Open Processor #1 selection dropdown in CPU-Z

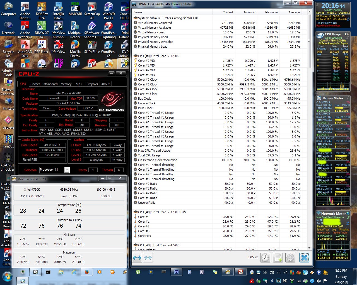pyautogui.click(x=54, y=170)
